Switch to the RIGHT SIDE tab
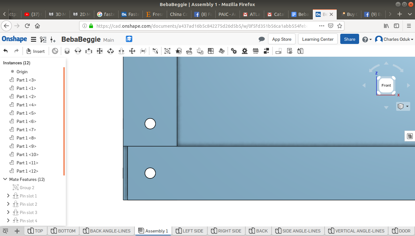415x236 pixels. [x=227, y=231]
